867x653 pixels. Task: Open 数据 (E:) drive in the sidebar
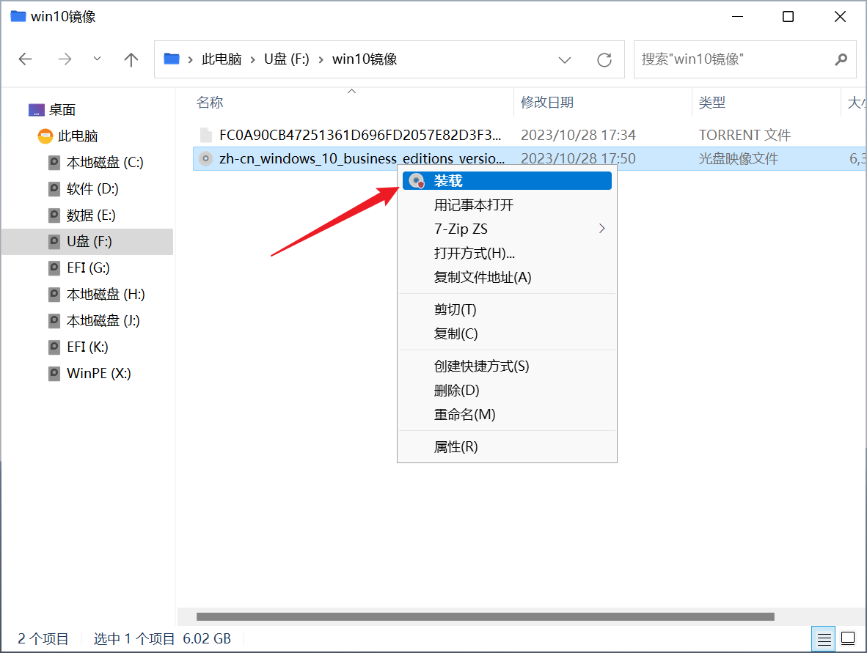(x=91, y=215)
